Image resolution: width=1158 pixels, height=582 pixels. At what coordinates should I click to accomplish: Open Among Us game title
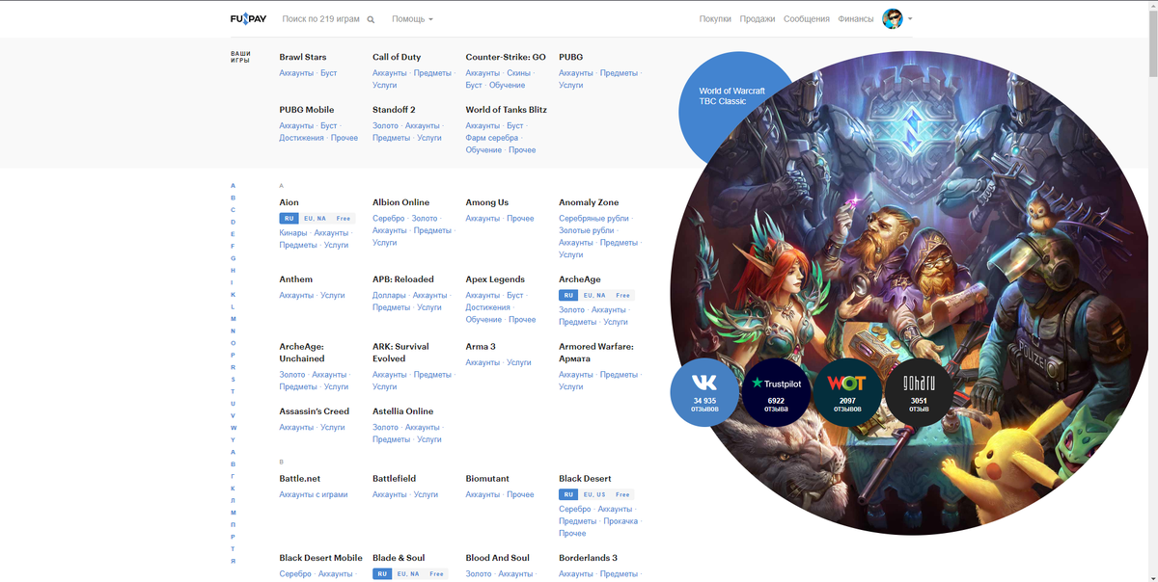[x=487, y=202]
